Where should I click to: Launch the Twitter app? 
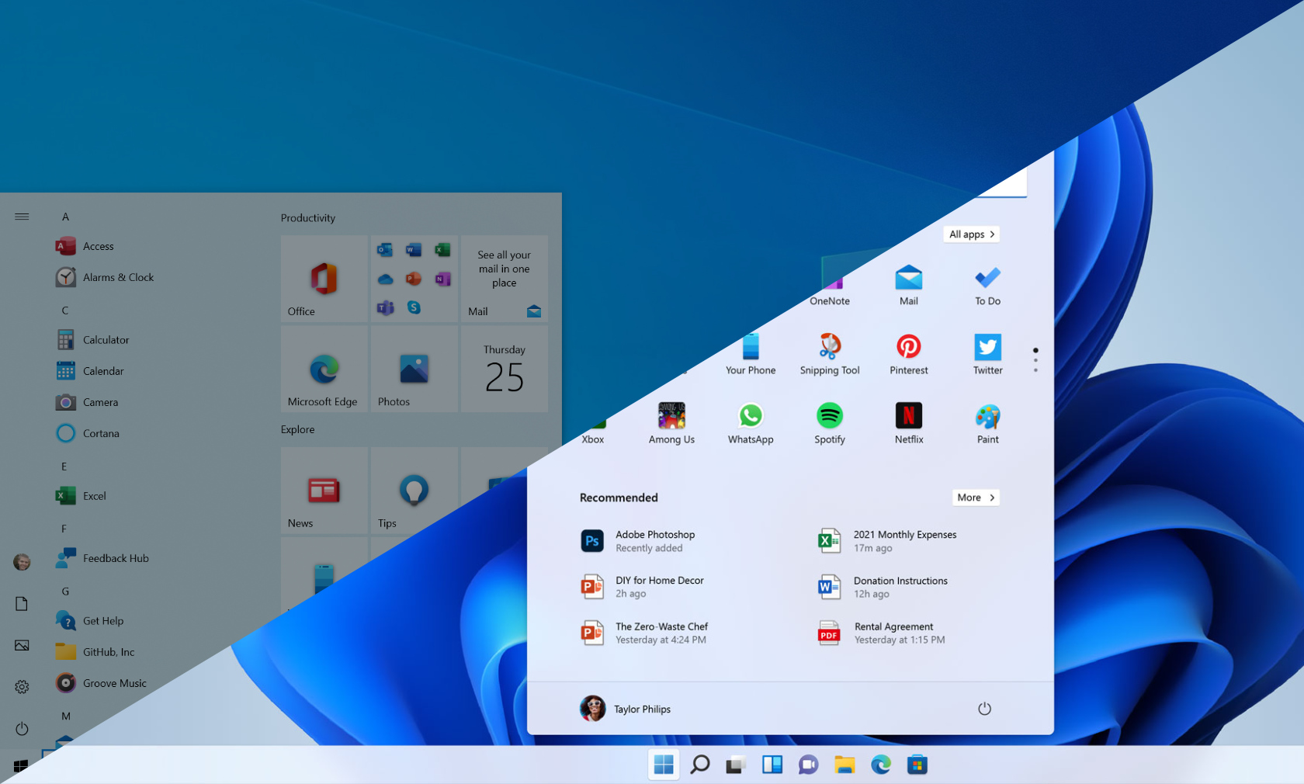(987, 348)
